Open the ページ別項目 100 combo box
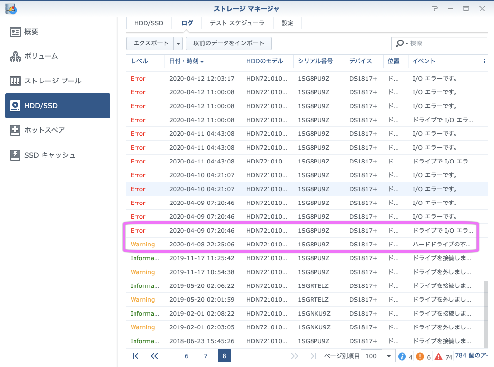This screenshot has width=494, height=367. [x=378, y=356]
